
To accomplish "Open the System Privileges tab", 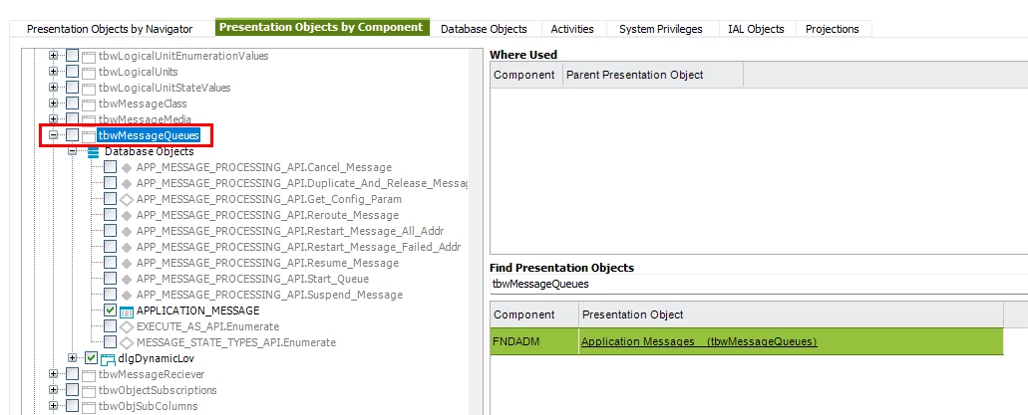I will pyautogui.click(x=660, y=29).
